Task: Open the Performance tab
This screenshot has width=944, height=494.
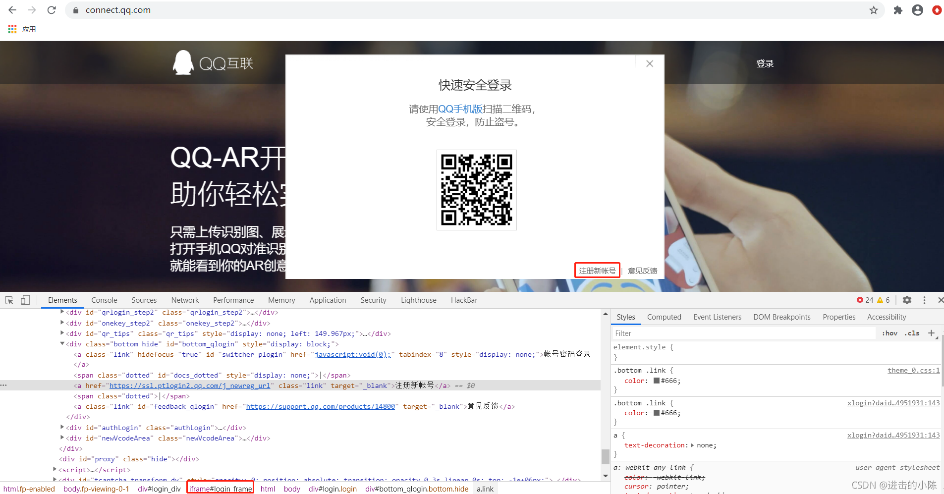Action: click(233, 300)
